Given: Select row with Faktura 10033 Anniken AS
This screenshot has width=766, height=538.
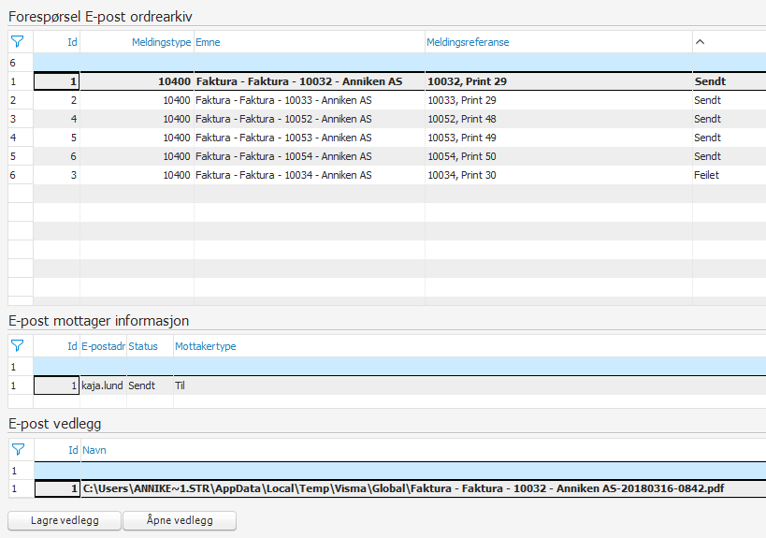Looking at the screenshot, I should [309, 100].
